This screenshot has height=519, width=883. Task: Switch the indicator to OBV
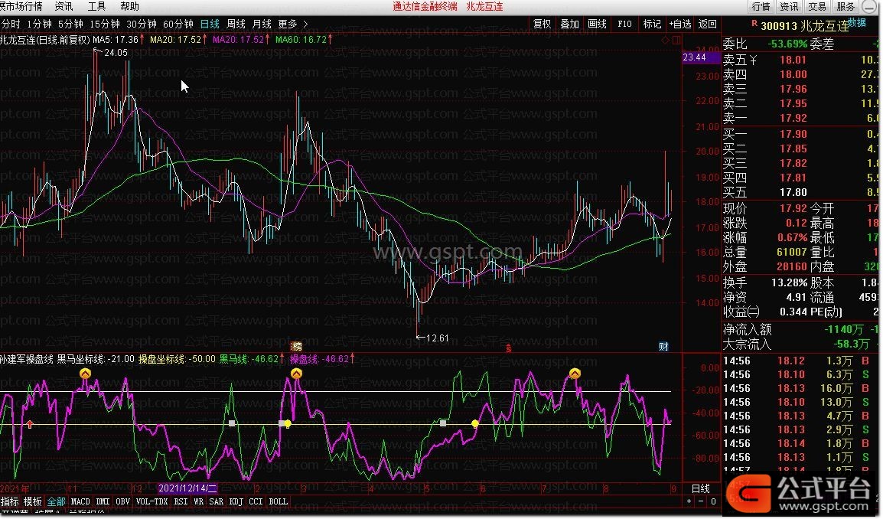click(x=122, y=501)
